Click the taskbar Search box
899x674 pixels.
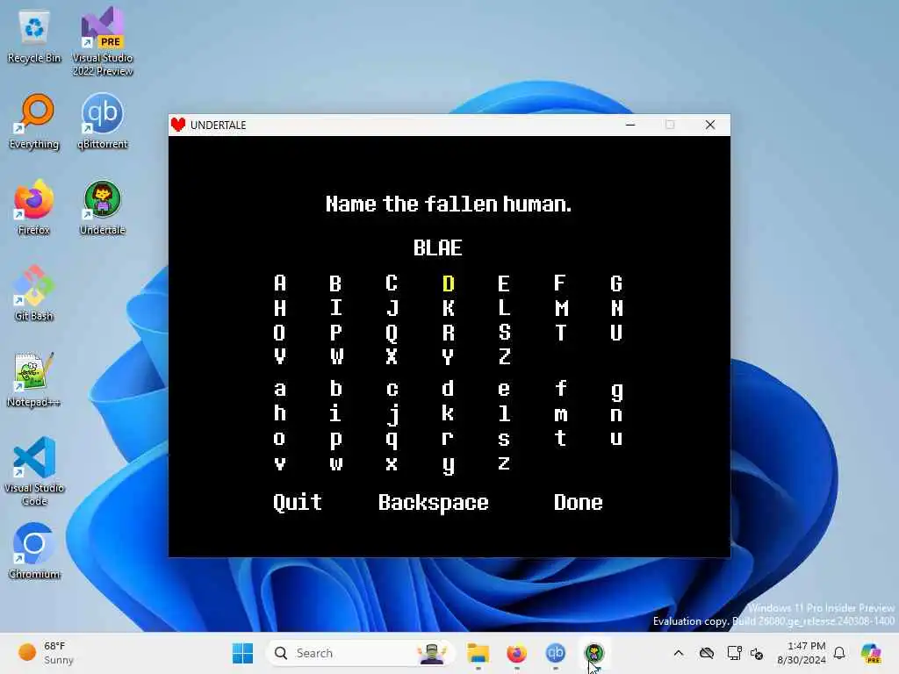360,653
